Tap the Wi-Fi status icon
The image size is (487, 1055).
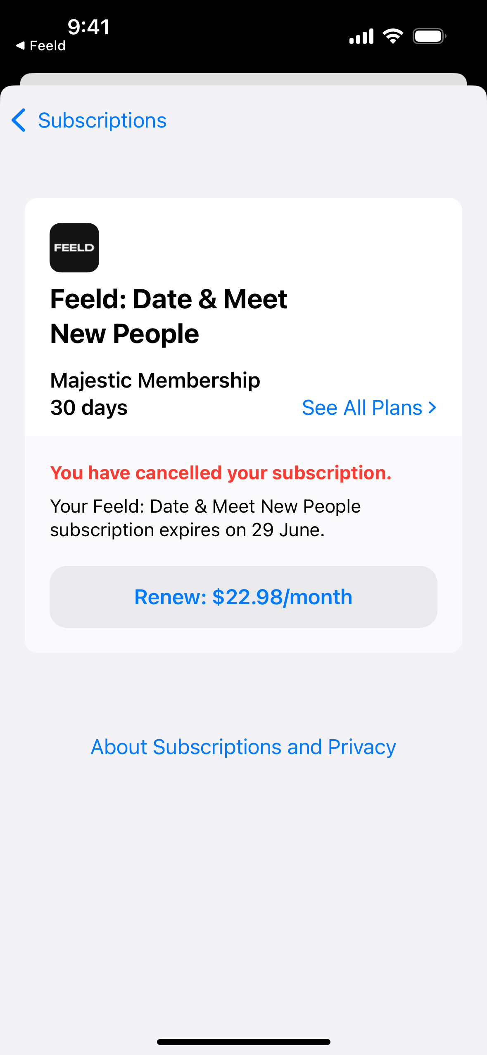click(393, 36)
